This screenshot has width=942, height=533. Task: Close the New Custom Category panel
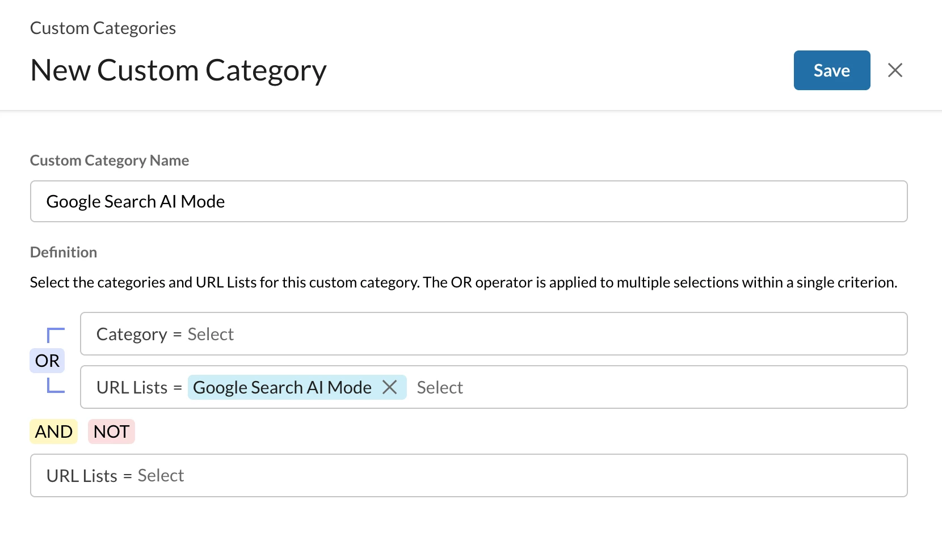(895, 70)
